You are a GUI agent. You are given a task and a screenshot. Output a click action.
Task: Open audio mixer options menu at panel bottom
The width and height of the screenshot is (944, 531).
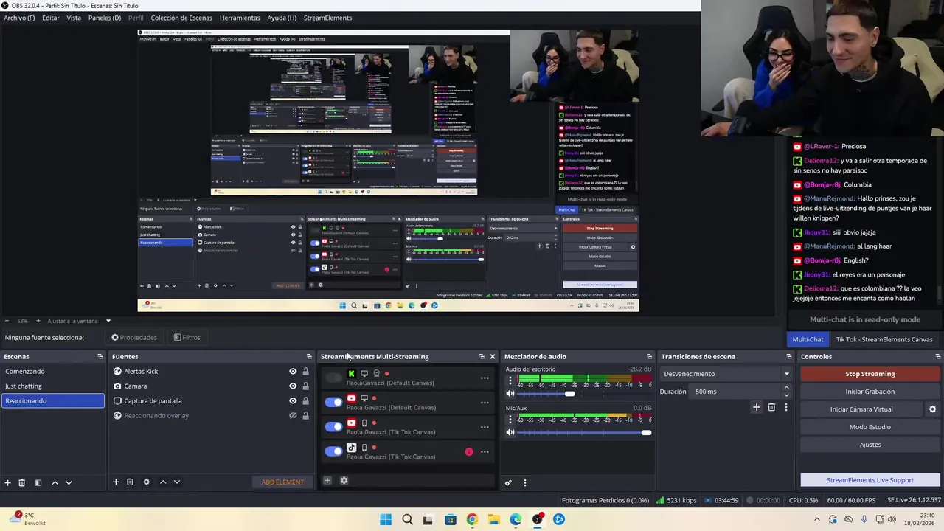525,483
